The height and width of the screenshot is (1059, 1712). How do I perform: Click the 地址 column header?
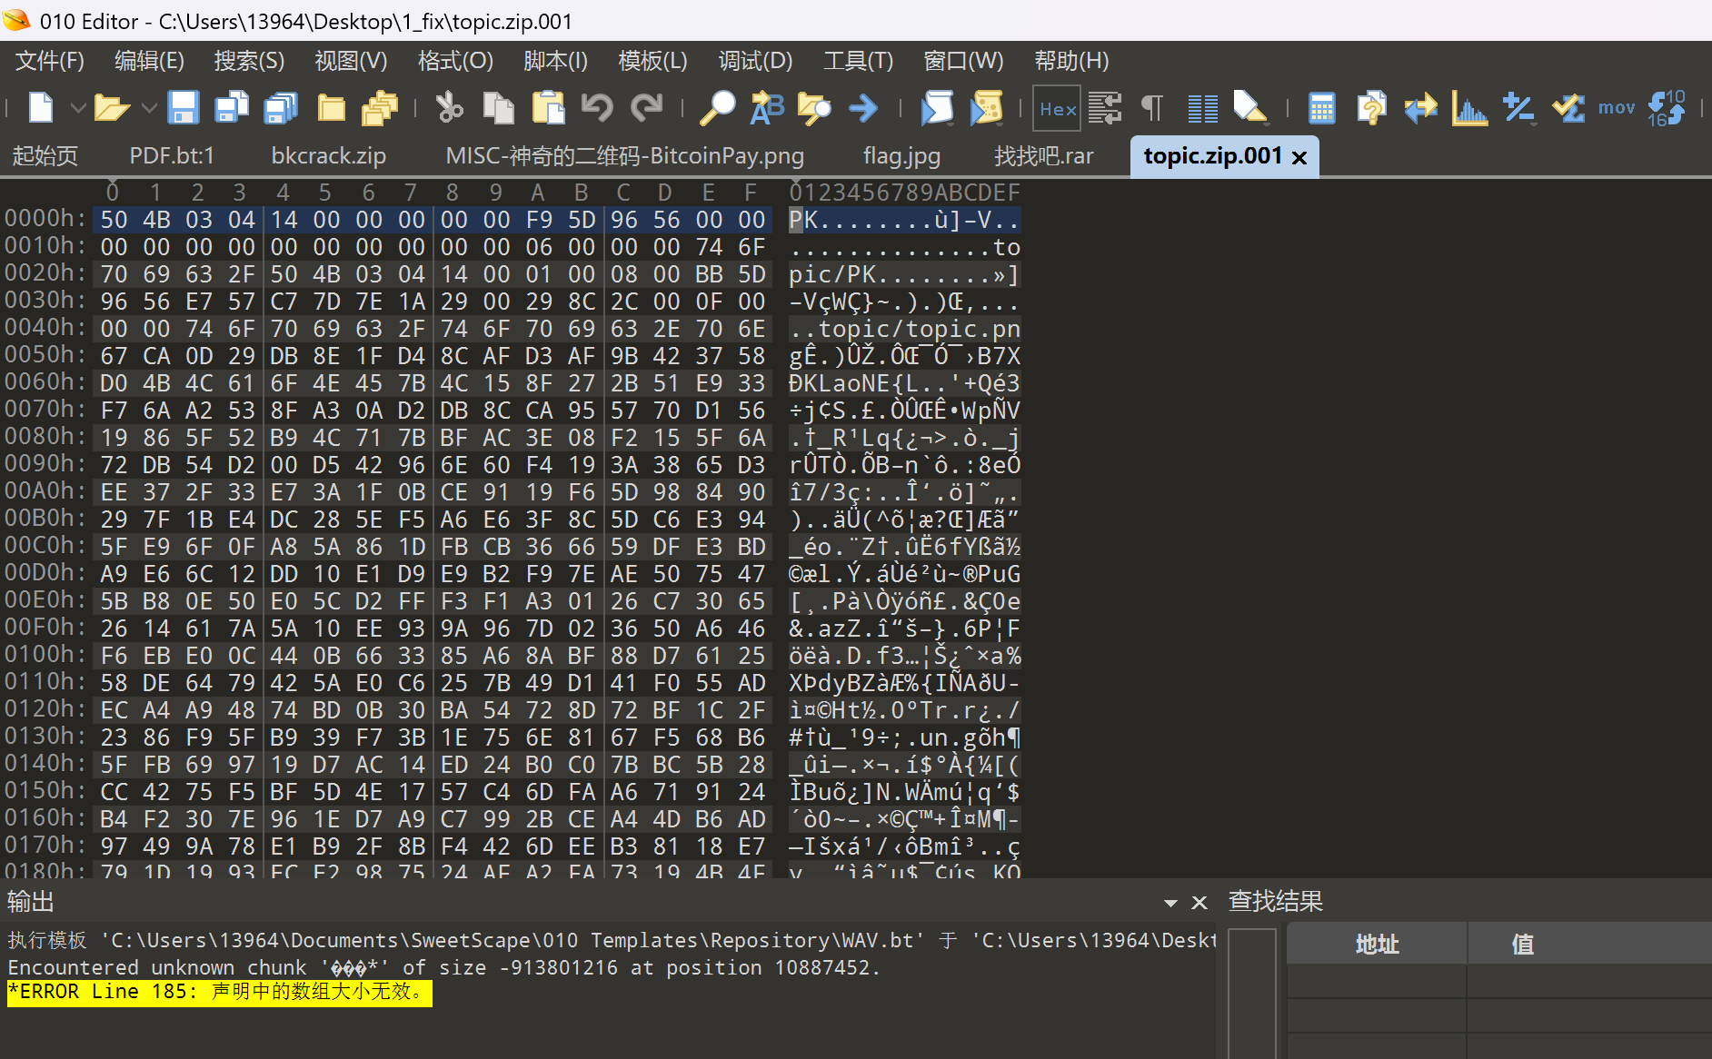pyautogui.click(x=1377, y=945)
